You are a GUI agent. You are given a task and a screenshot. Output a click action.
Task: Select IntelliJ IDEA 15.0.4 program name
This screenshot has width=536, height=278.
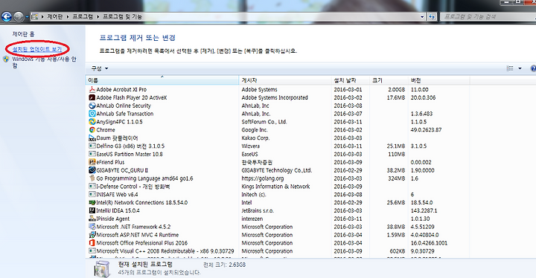click(118, 210)
